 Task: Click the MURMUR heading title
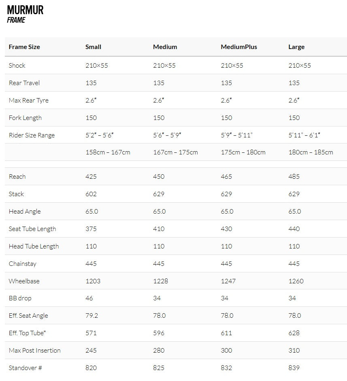(x=25, y=10)
